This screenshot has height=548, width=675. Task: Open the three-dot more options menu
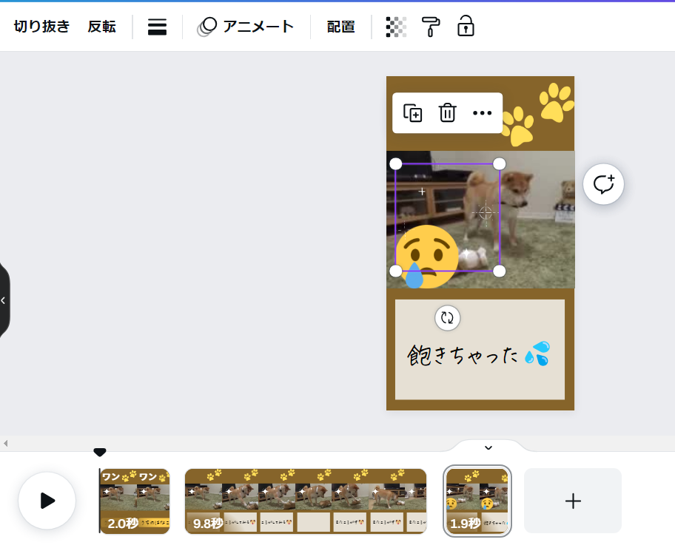point(482,113)
